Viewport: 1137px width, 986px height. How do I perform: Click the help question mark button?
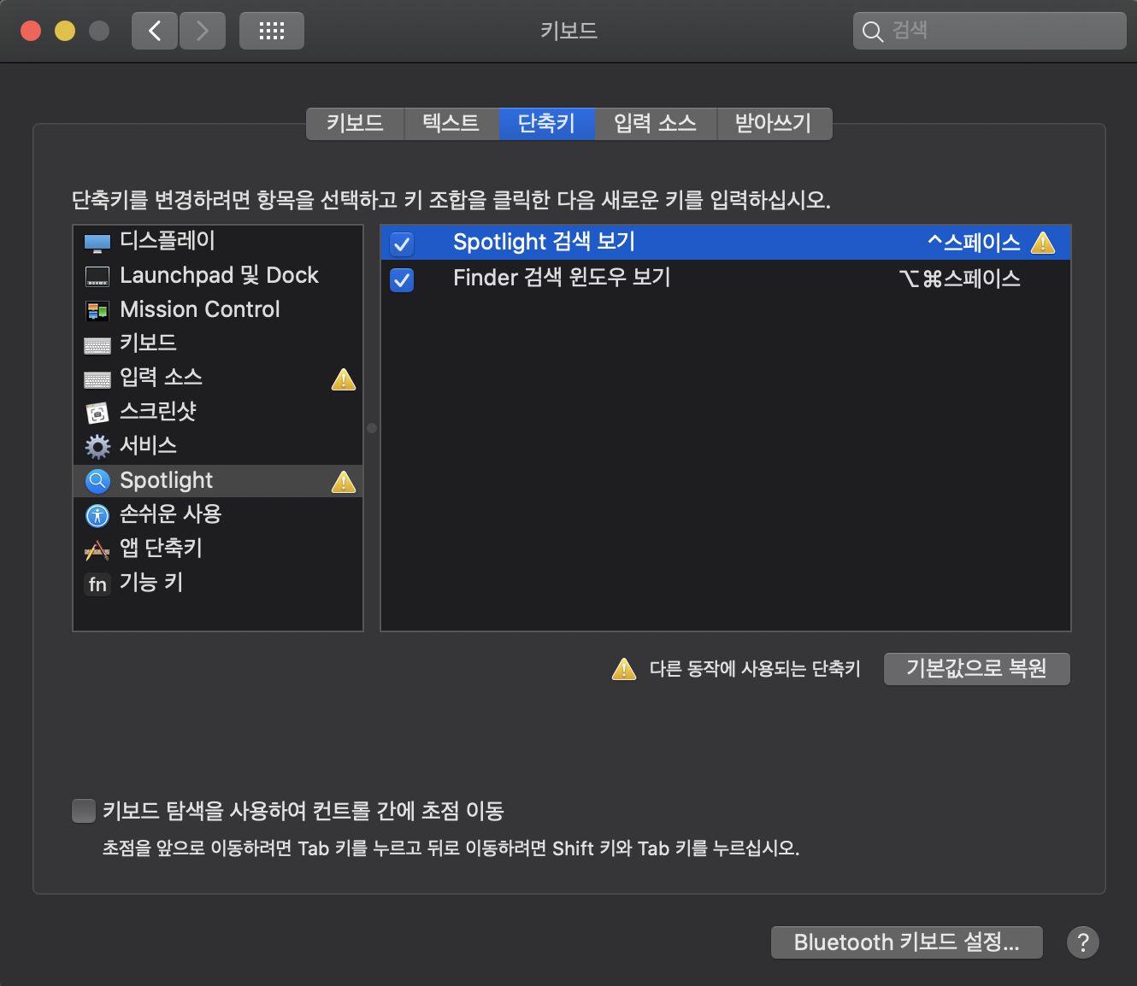(x=1082, y=942)
